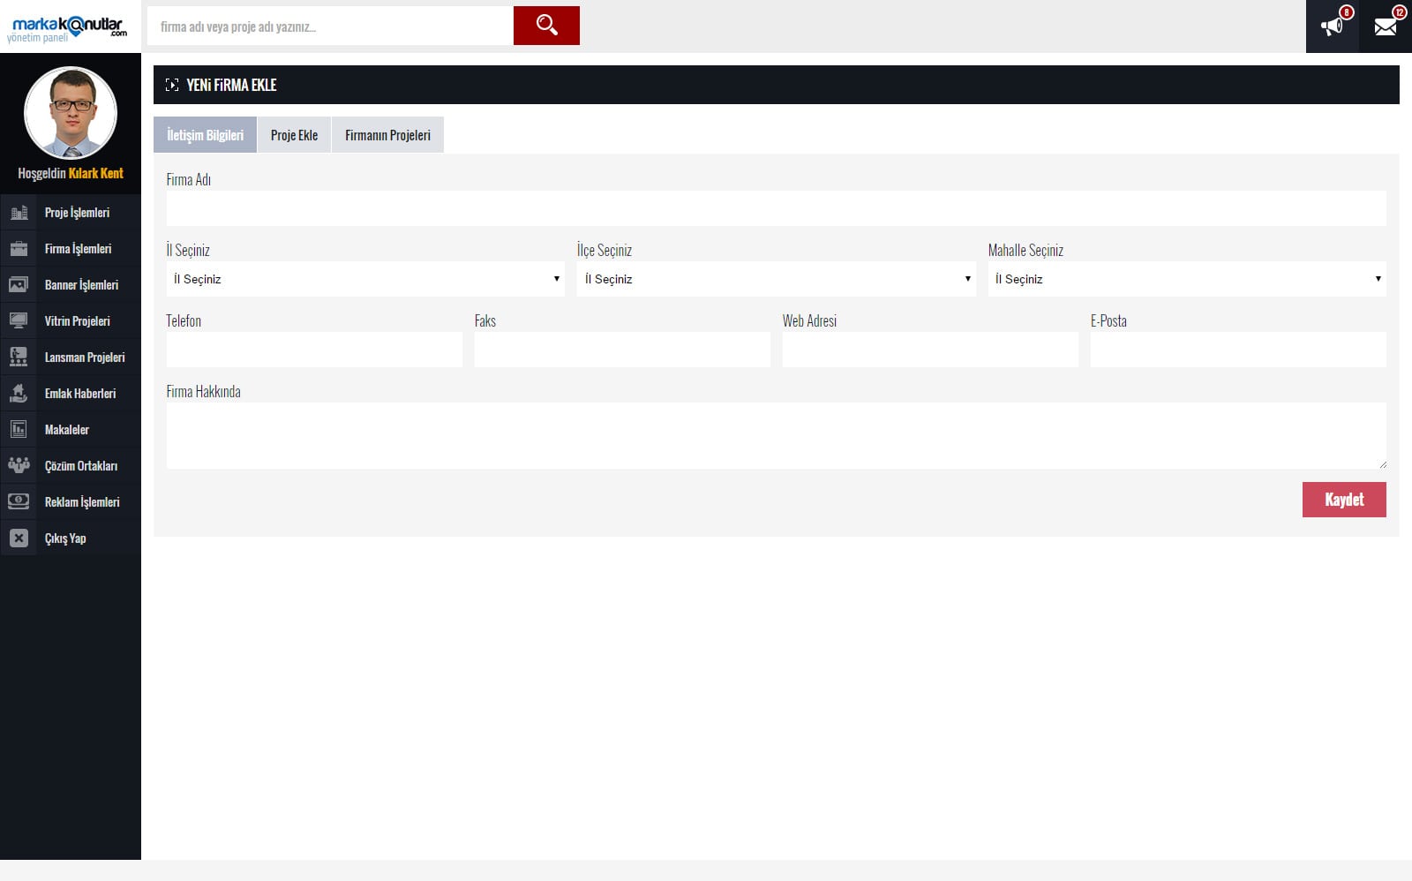Click the red search magnifier button
This screenshot has height=881, width=1412.
coord(546,26)
